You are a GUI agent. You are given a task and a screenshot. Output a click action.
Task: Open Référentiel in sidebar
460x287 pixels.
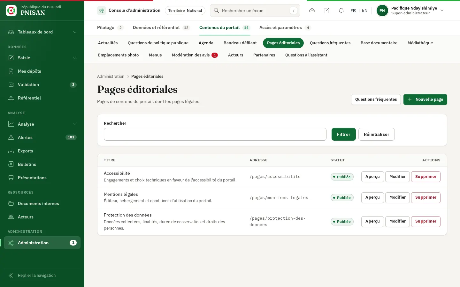pos(42,98)
